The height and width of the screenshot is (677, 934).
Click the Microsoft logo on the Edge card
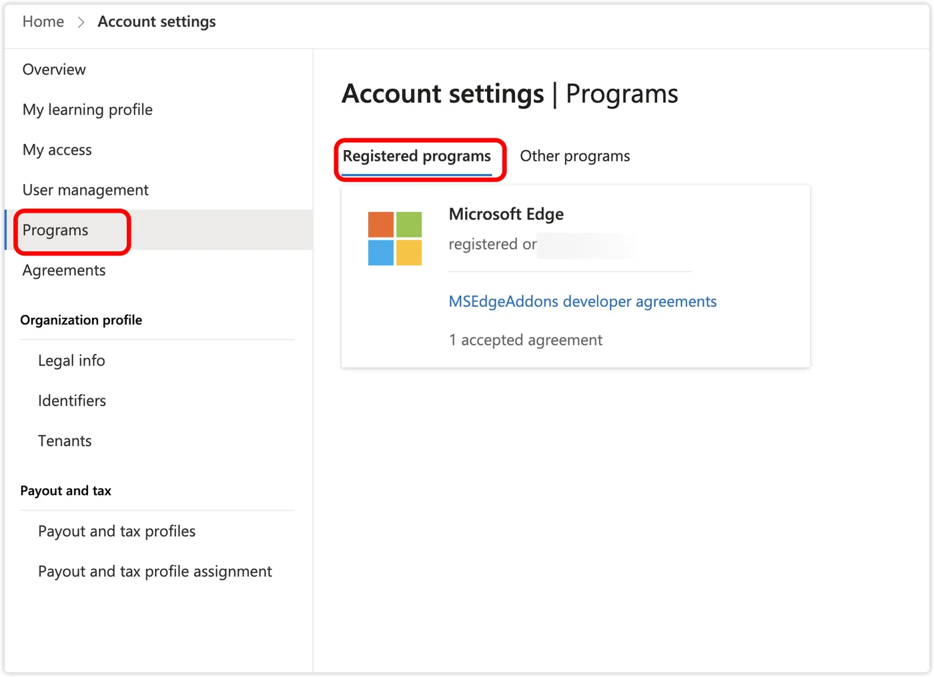point(395,239)
